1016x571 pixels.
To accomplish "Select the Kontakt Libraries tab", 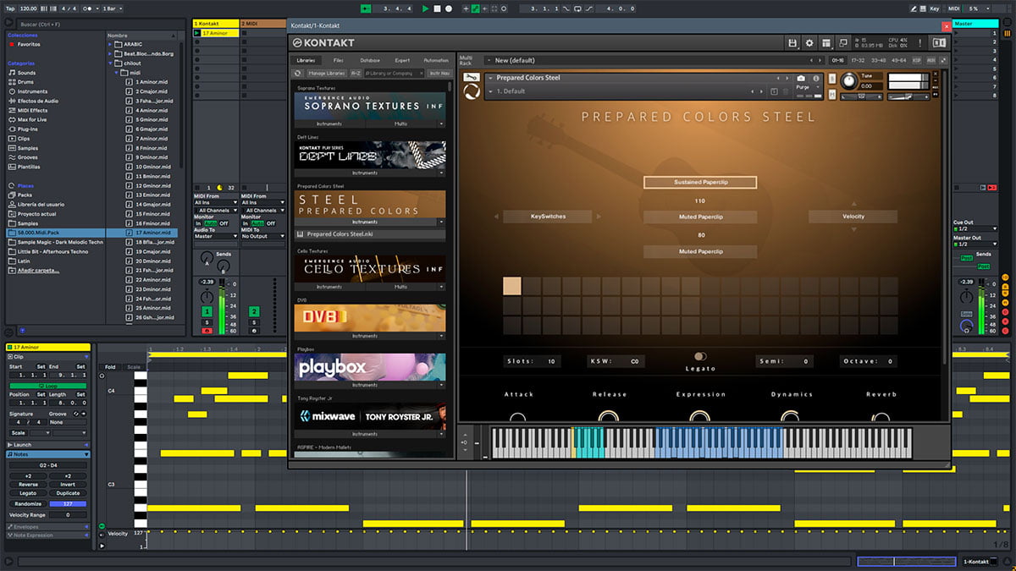I will pos(306,60).
